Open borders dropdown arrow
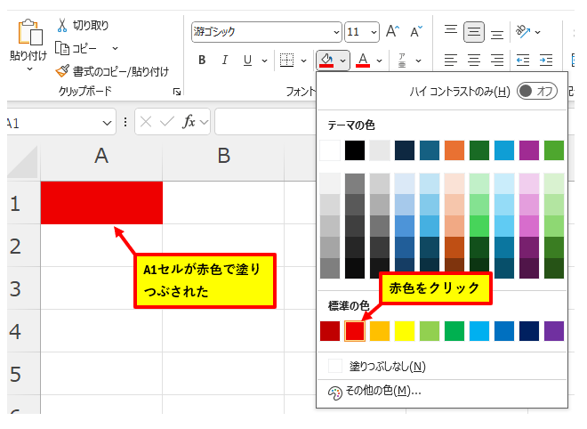The image size is (587, 429). pos(303,61)
